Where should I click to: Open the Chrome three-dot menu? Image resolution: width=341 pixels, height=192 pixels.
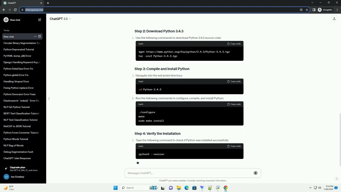pyautogui.click(x=337, y=10)
